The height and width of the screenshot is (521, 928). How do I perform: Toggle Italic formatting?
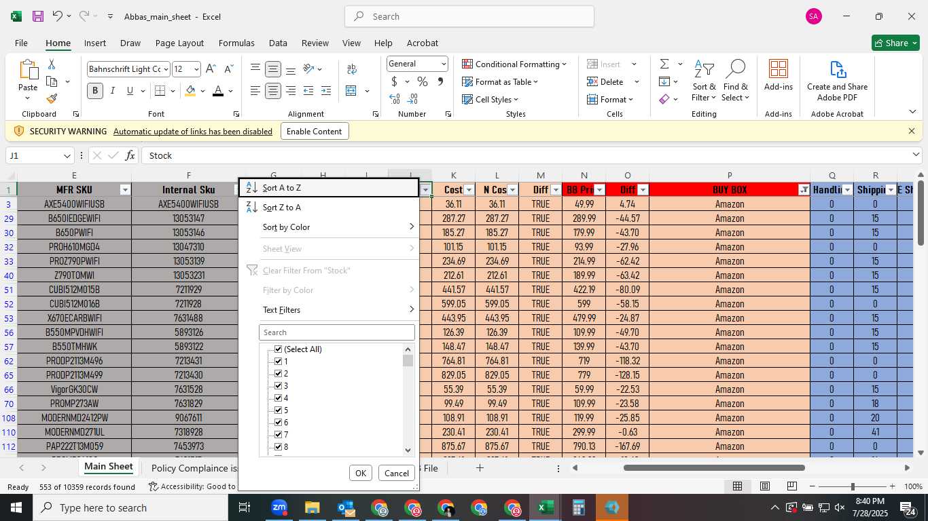click(x=112, y=91)
